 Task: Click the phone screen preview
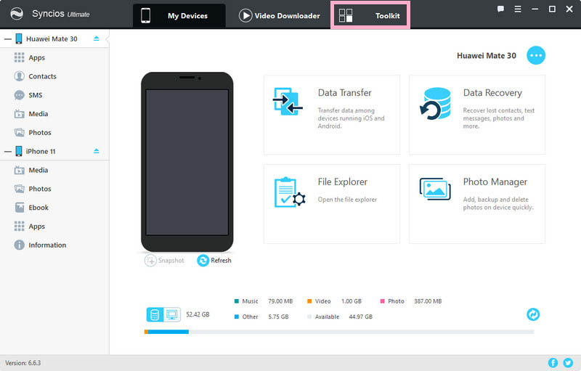tap(187, 162)
